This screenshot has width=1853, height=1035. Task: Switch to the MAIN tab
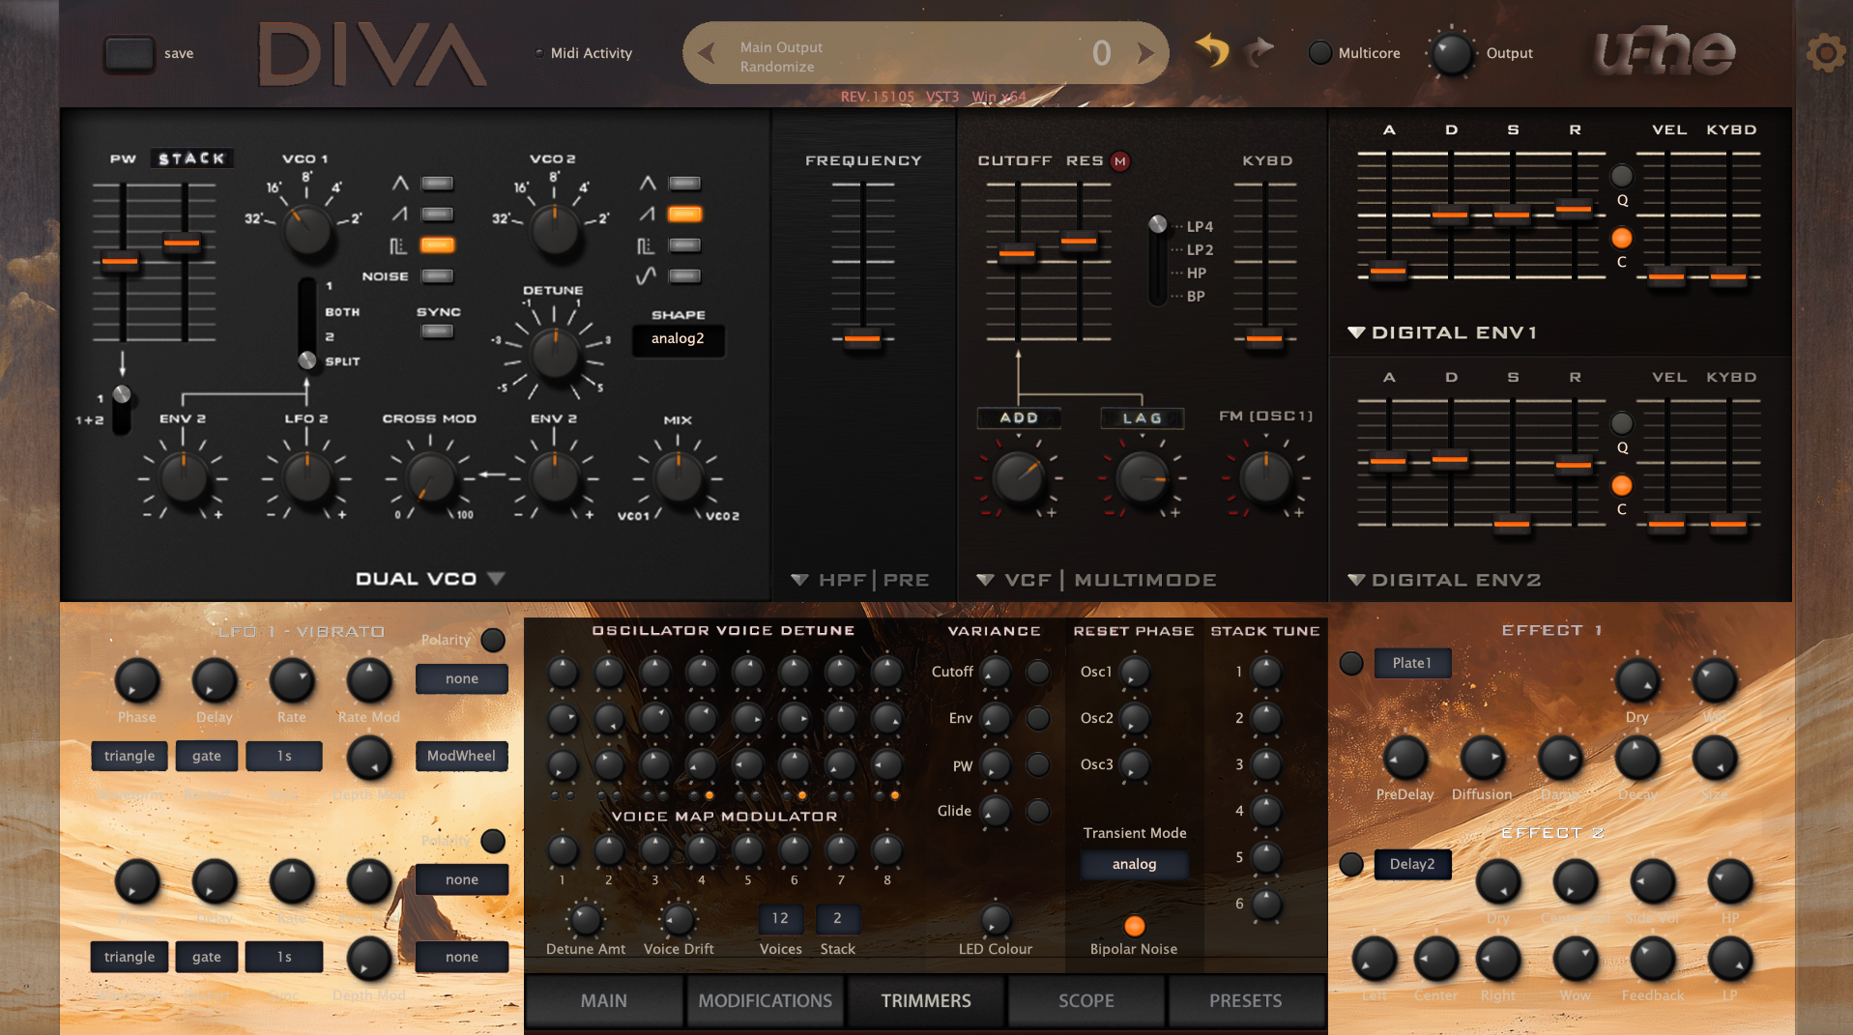click(604, 1001)
